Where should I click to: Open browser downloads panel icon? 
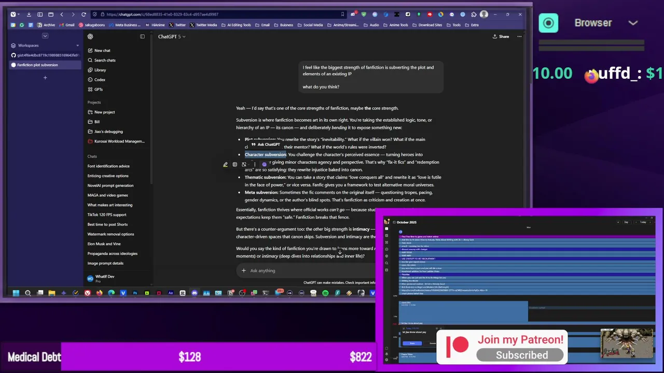(29, 15)
